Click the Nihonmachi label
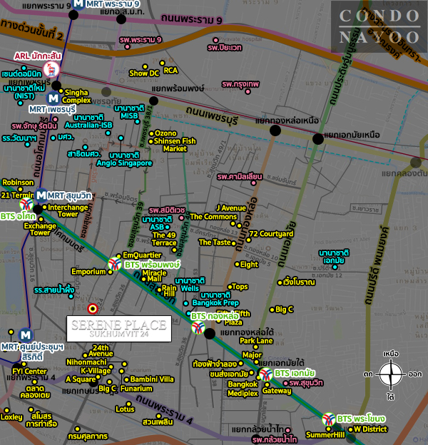428x445 pixels. click(86, 362)
